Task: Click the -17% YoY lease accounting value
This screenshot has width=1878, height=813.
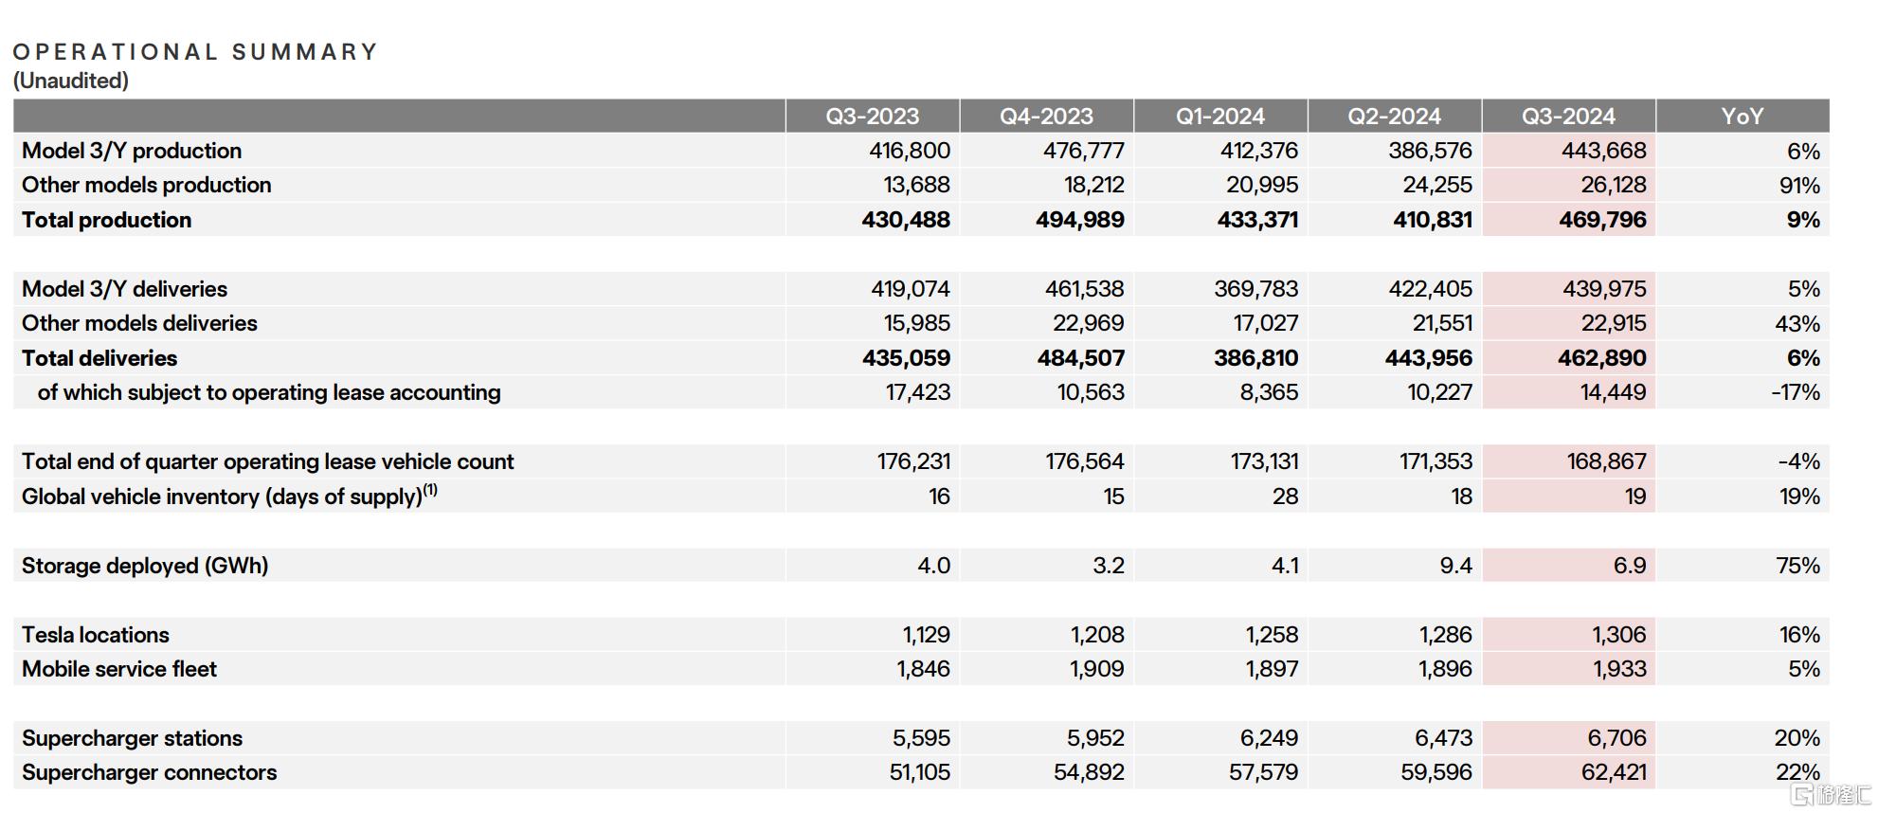Action: pyautogui.click(x=1796, y=392)
